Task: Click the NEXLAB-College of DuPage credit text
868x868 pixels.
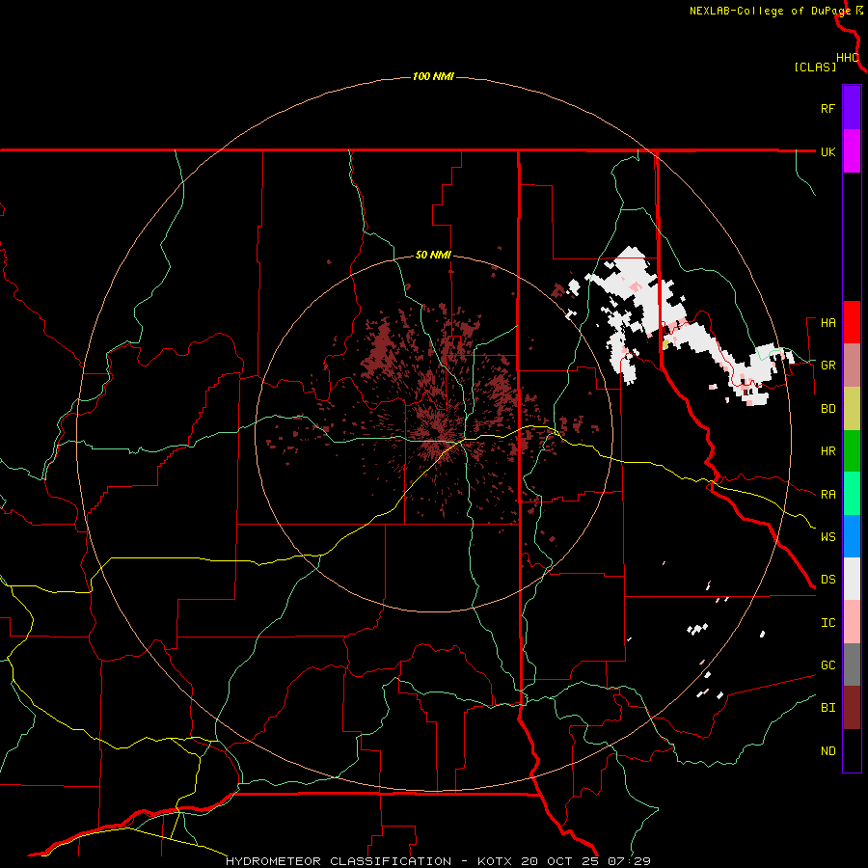Action: click(x=772, y=11)
